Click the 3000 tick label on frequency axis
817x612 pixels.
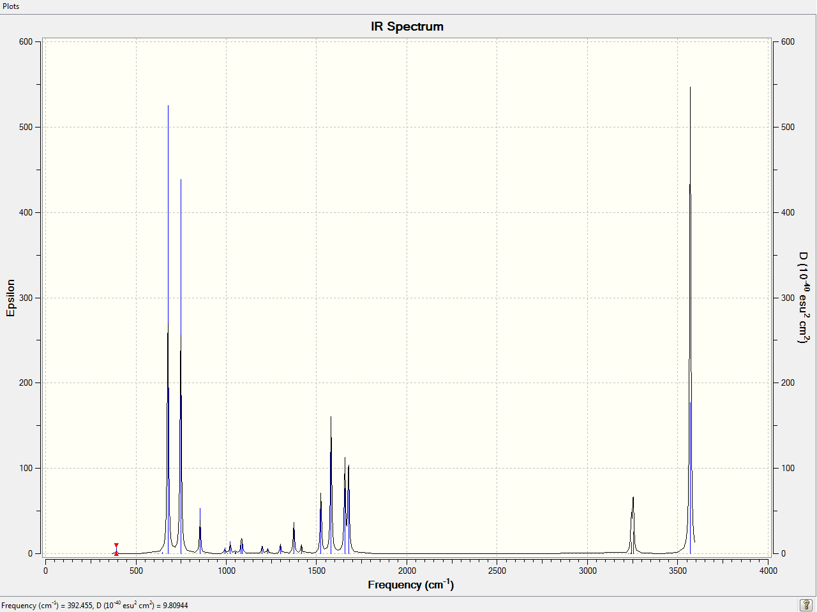coord(588,571)
